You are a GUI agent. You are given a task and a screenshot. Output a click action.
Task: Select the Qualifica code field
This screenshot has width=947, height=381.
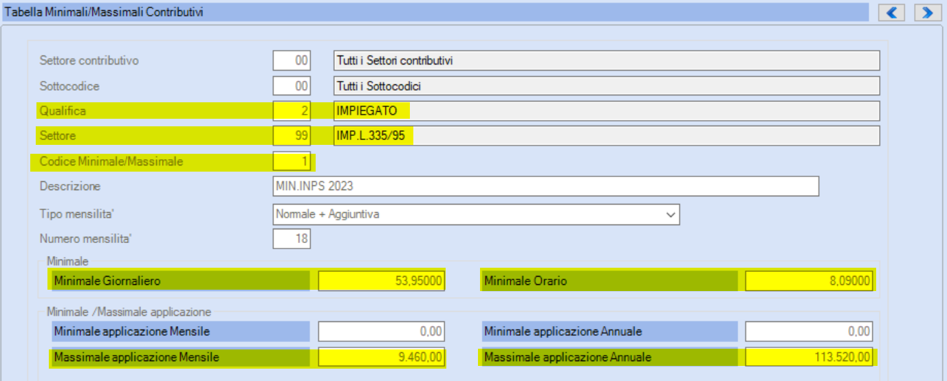(x=292, y=111)
